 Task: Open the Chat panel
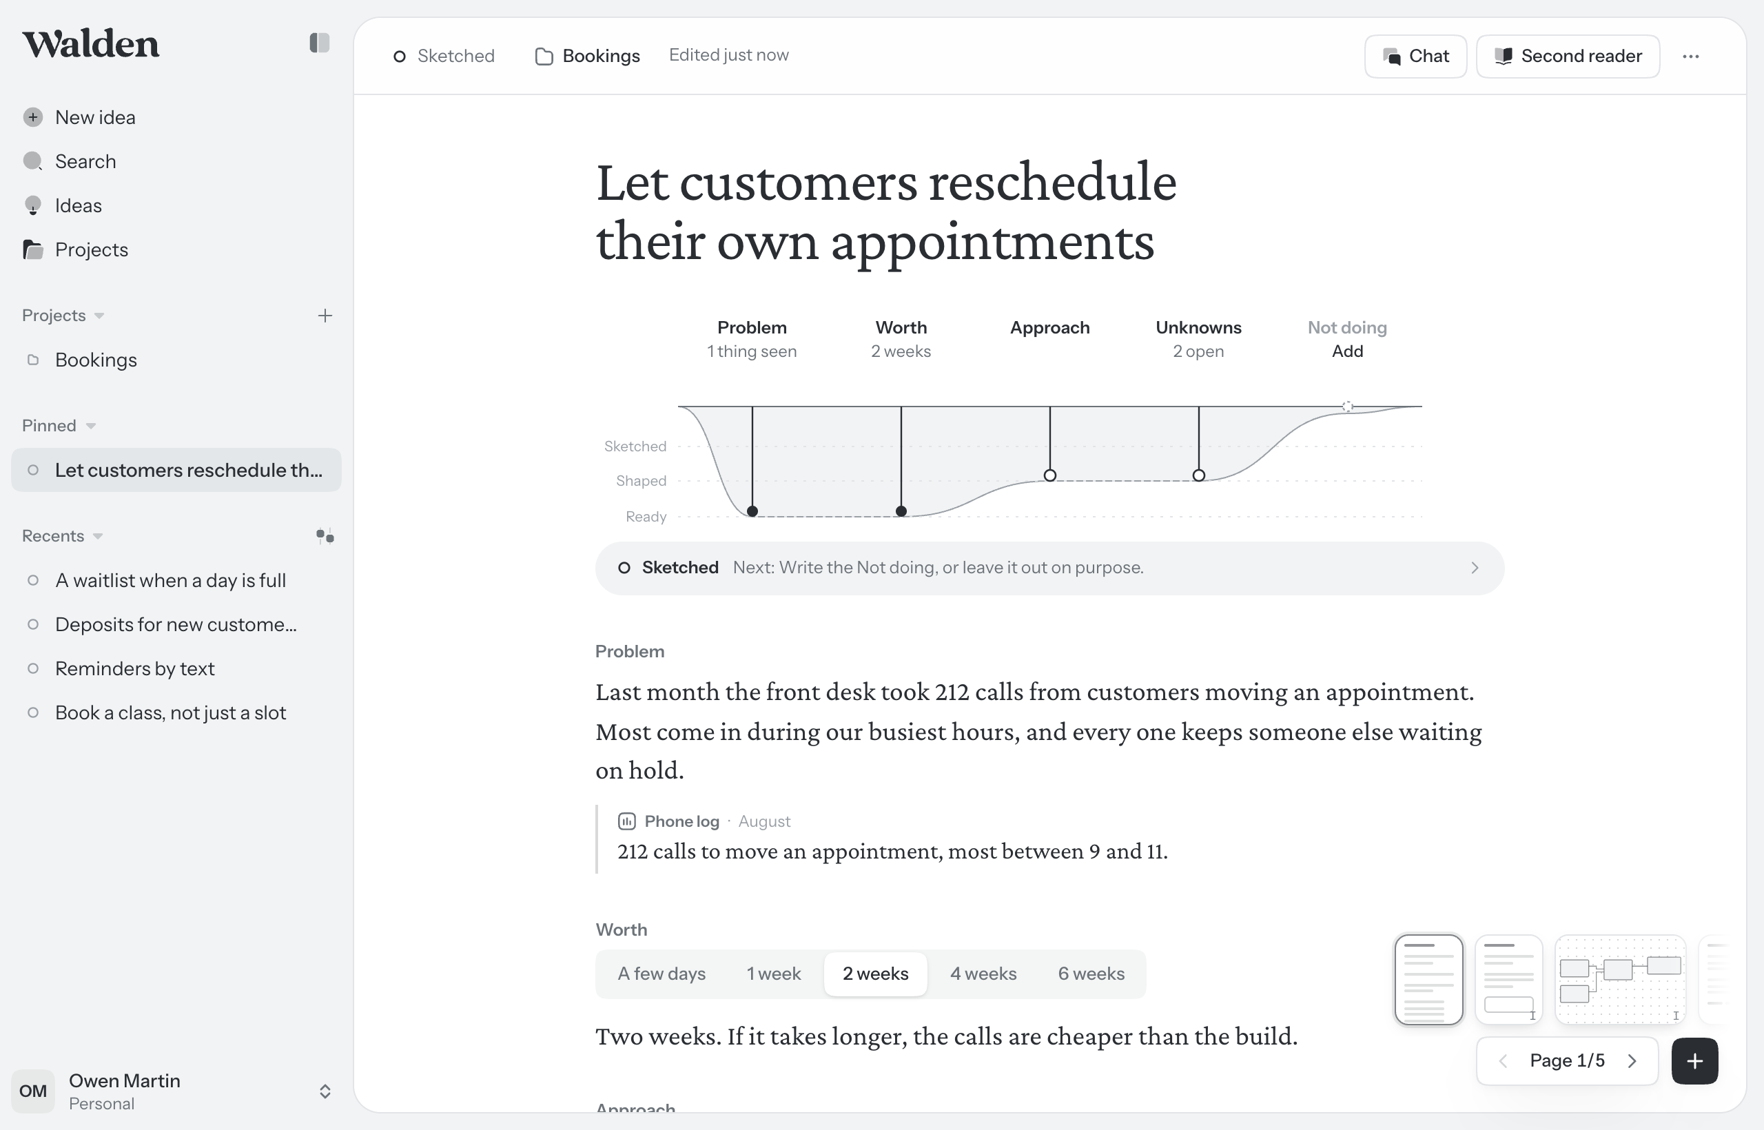(x=1415, y=56)
